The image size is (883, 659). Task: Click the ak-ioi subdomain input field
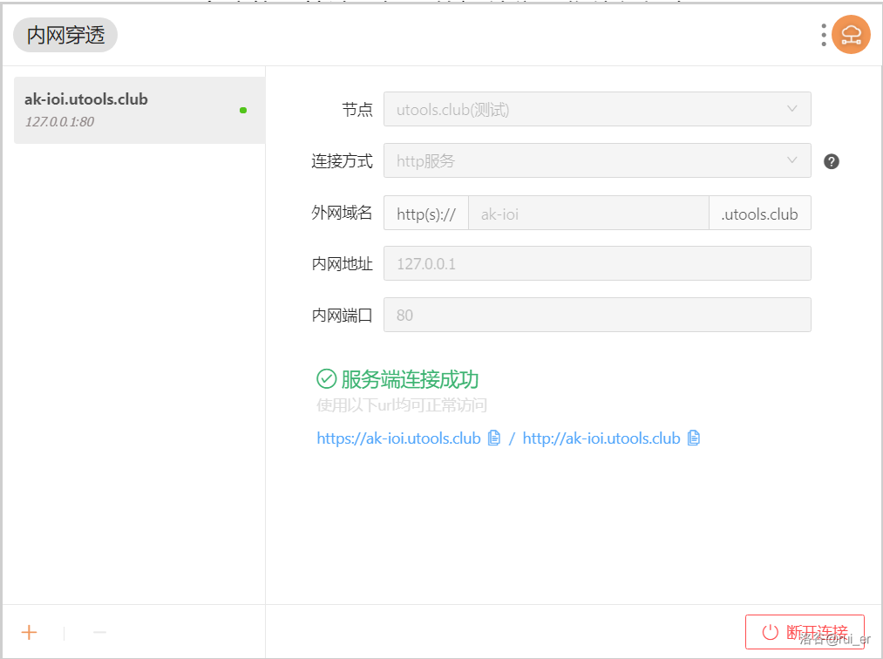(x=588, y=214)
